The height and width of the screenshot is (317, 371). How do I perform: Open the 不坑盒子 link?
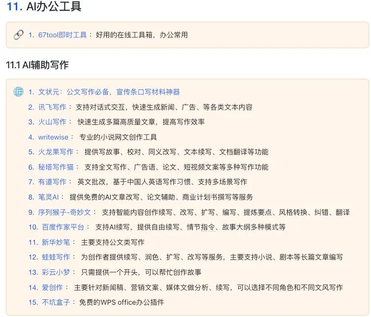point(56,302)
